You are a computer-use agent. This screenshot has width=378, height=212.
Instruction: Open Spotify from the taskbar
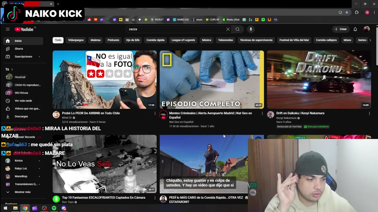coord(54,208)
